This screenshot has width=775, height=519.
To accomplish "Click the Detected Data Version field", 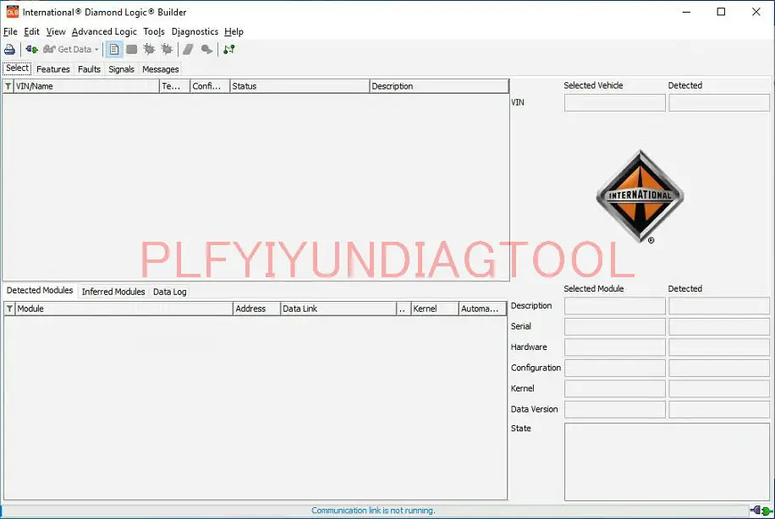I will [x=719, y=410].
